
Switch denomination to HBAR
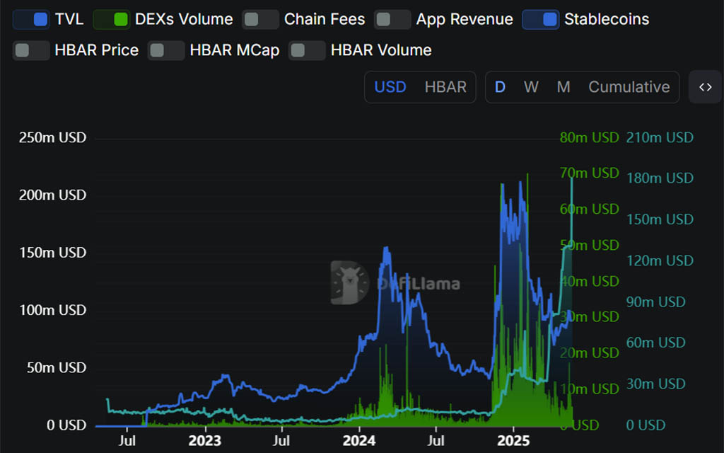(445, 87)
